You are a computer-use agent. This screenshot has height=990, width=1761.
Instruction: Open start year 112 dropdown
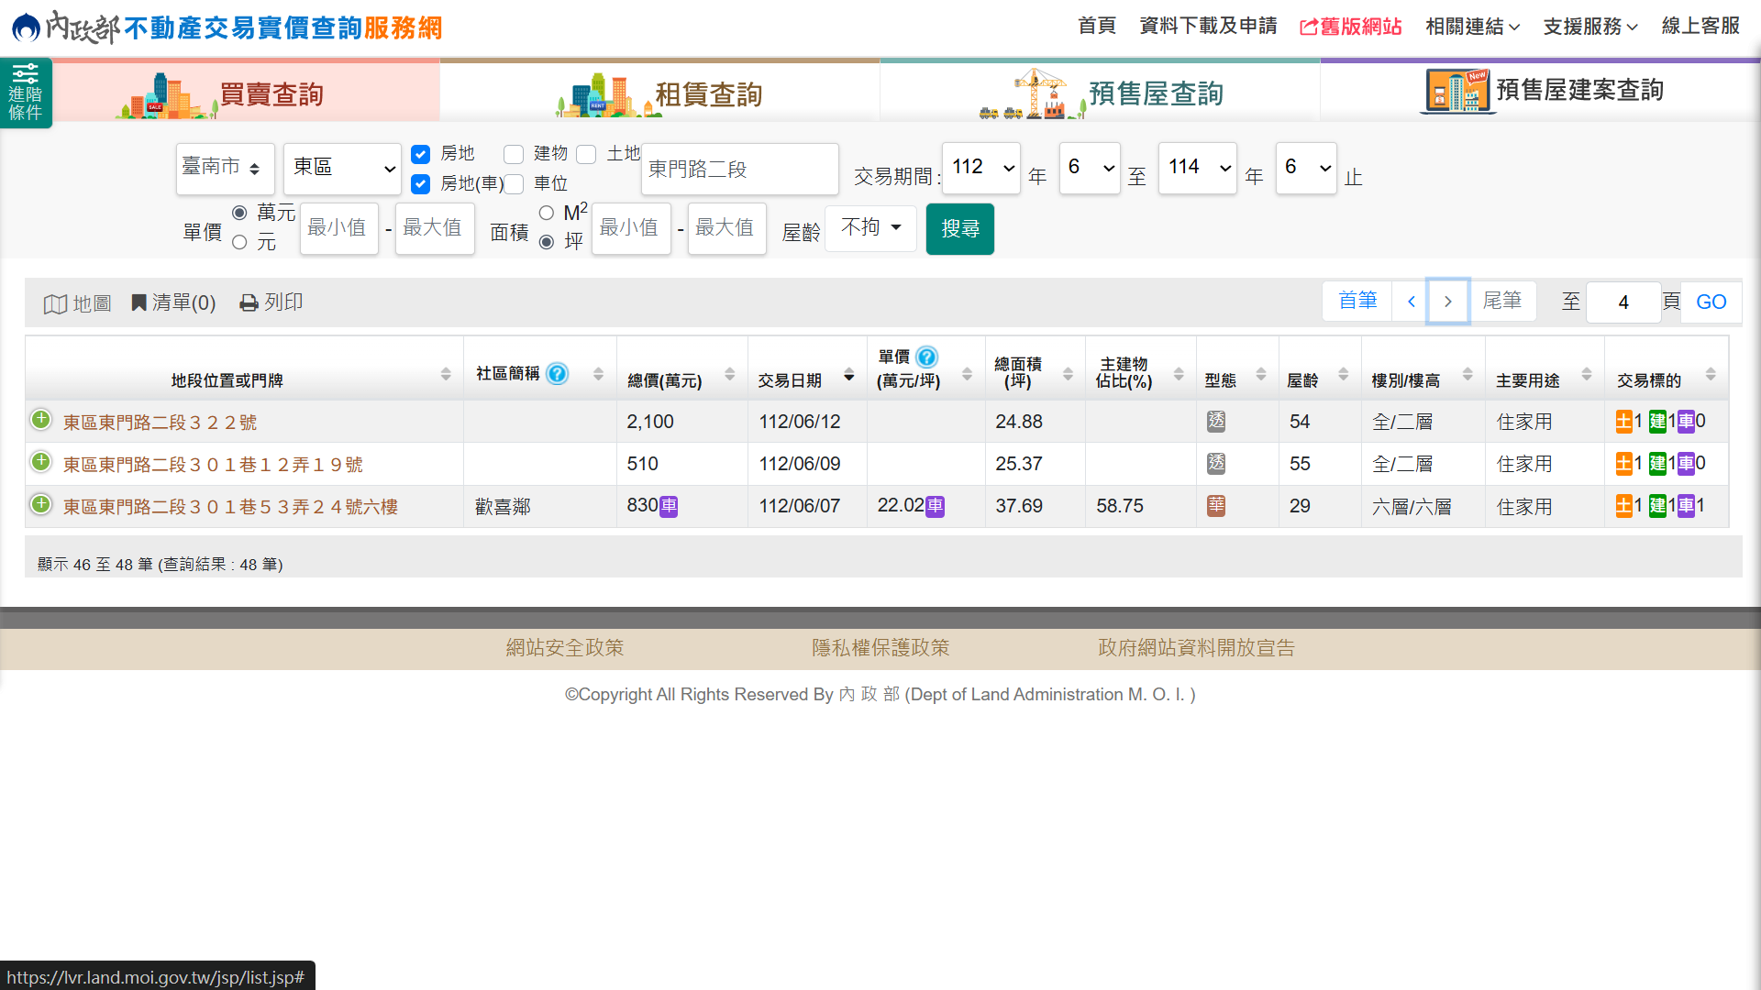(x=980, y=168)
